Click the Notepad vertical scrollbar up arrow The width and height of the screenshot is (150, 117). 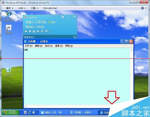click(x=132, y=50)
